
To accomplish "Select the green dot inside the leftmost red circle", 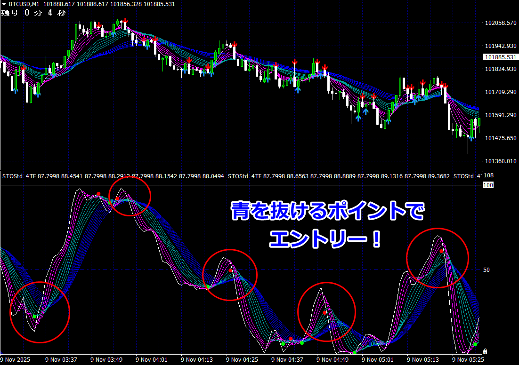I will tap(34, 317).
